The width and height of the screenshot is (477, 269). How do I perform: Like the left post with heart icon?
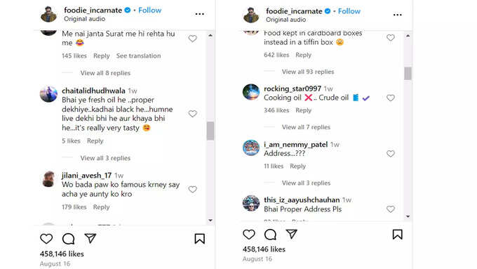point(46,239)
